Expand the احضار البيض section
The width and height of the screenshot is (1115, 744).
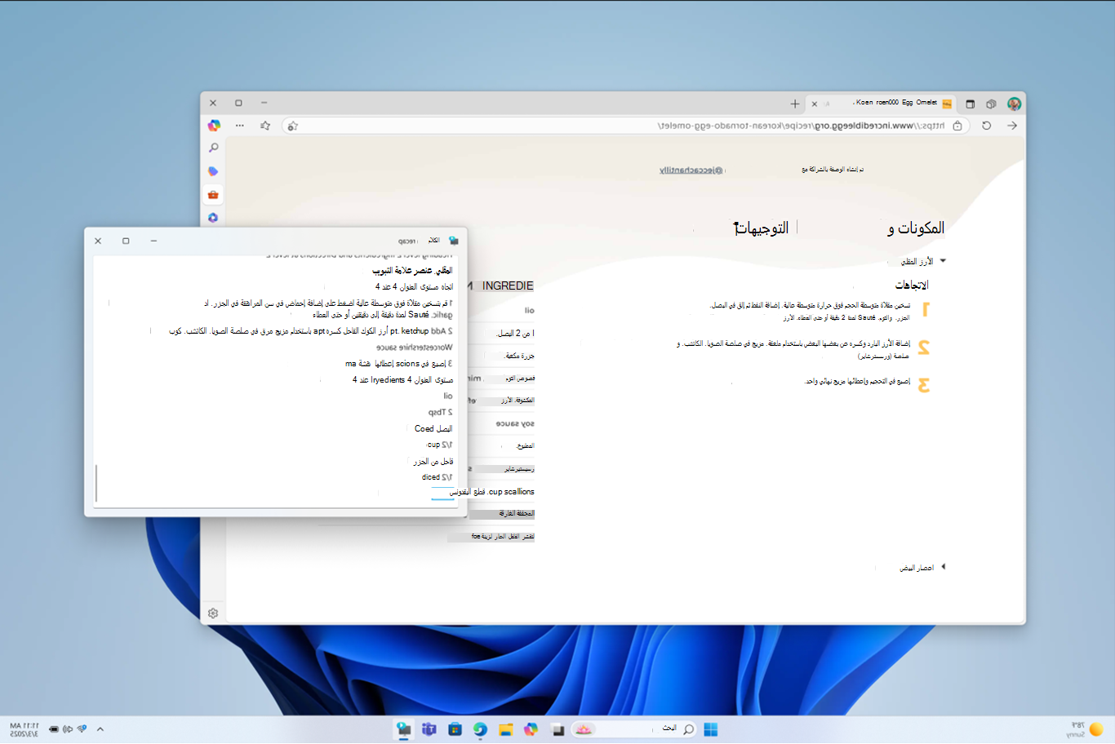click(943, 567)
